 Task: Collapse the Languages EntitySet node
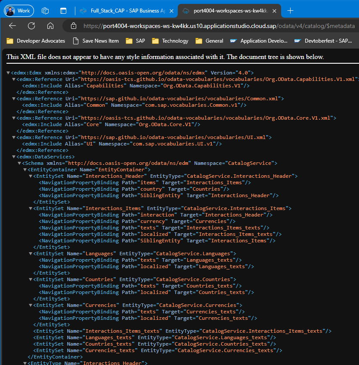[31, 254]
